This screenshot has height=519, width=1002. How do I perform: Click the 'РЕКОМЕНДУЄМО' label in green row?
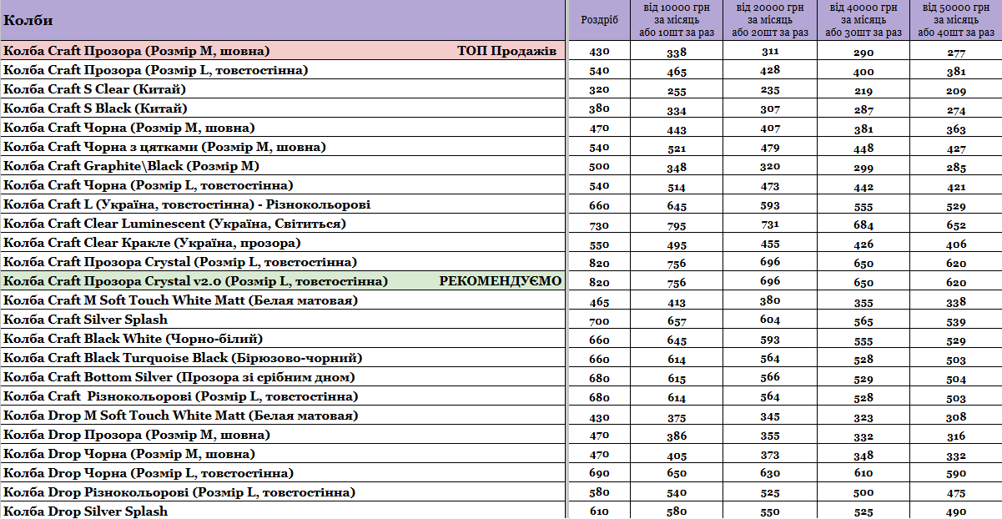tap(501, 281)
